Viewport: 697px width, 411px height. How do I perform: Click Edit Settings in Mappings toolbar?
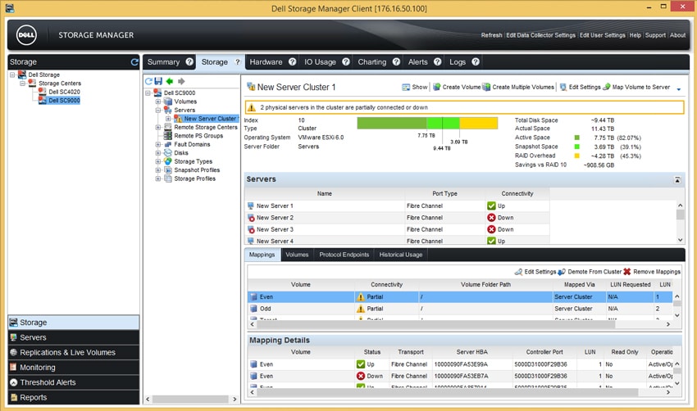click(535, 272)
